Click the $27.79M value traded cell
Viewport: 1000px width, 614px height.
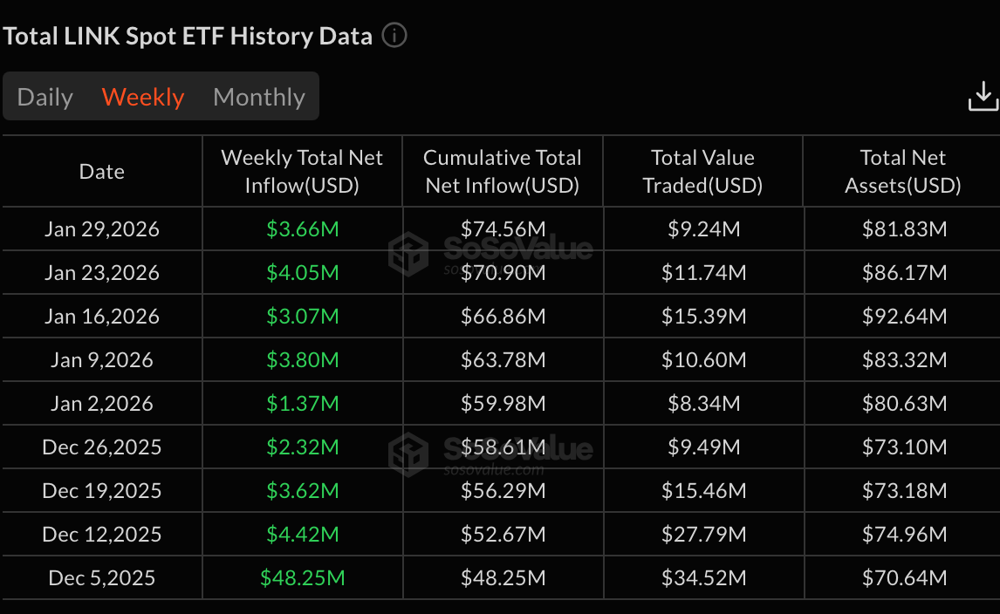702,535
